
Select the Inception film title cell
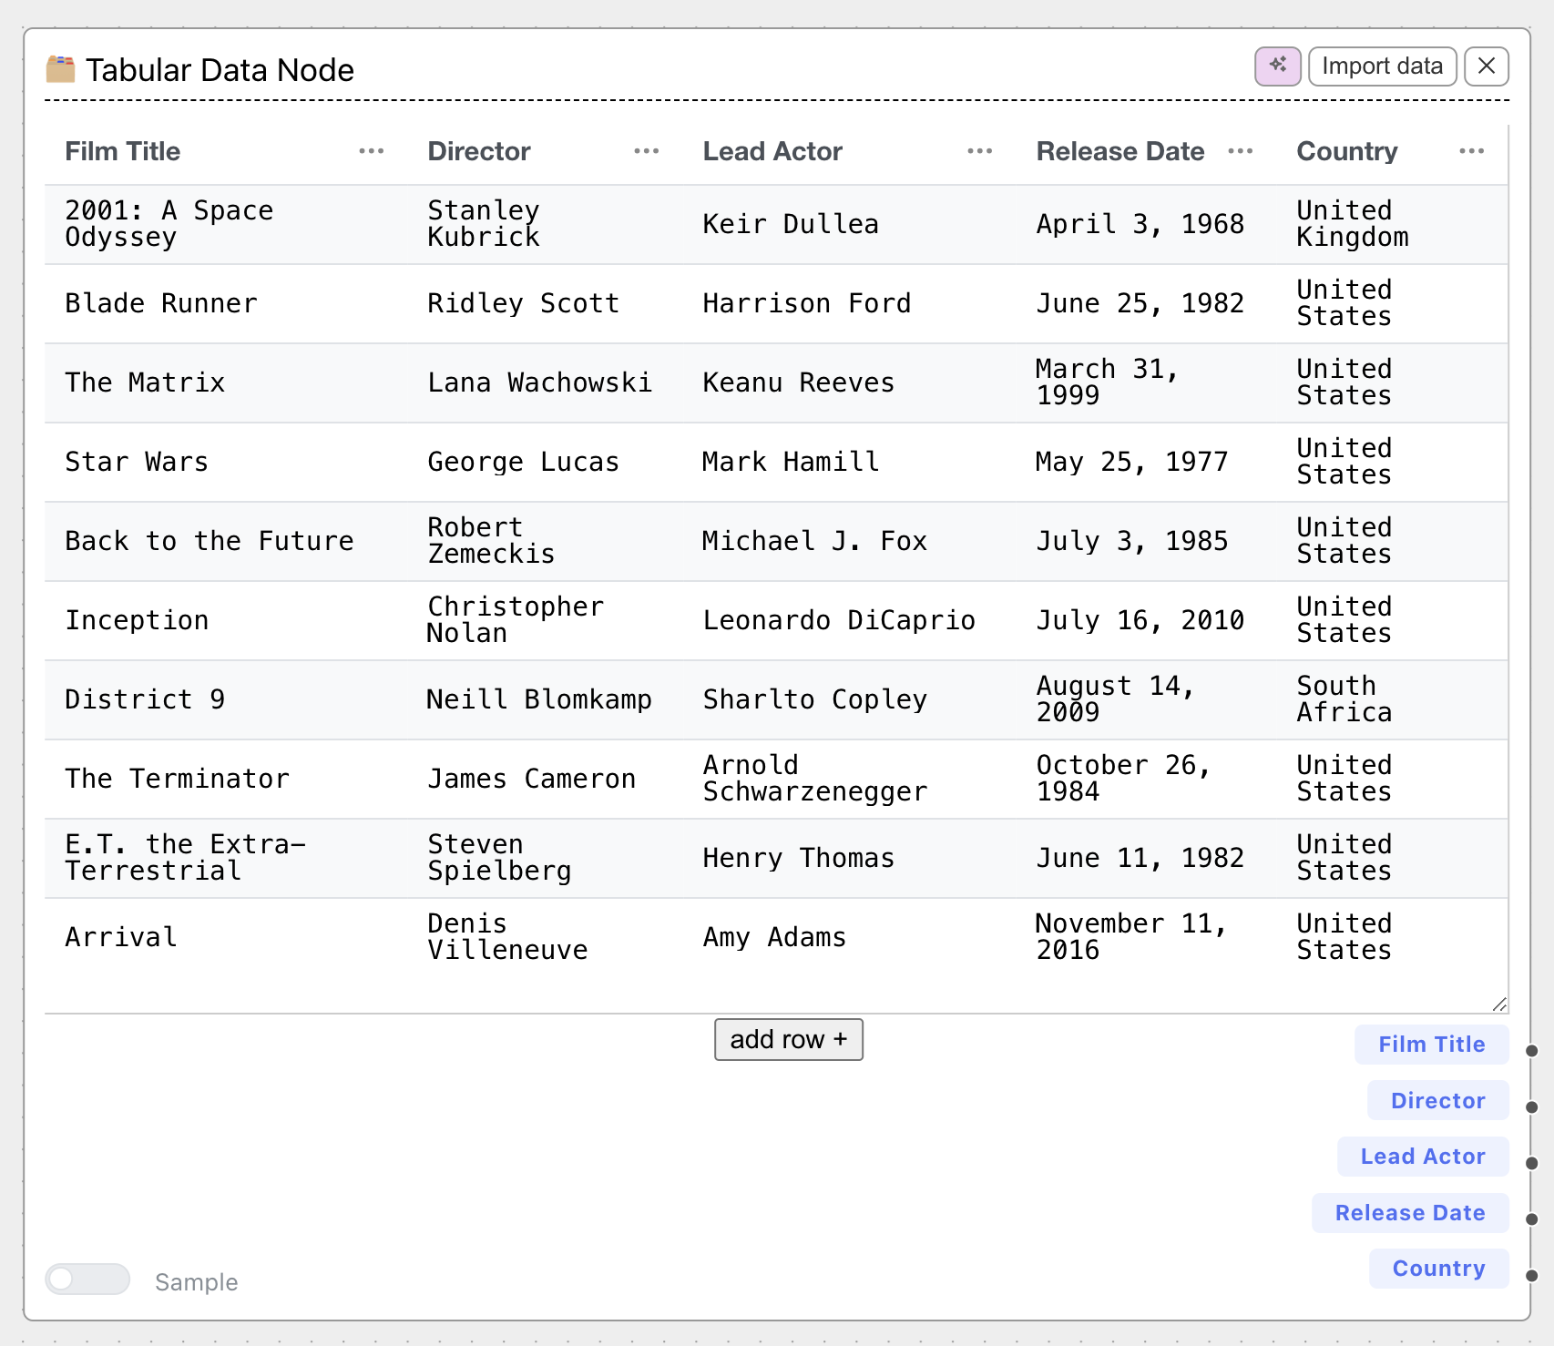tap(137, 620)
